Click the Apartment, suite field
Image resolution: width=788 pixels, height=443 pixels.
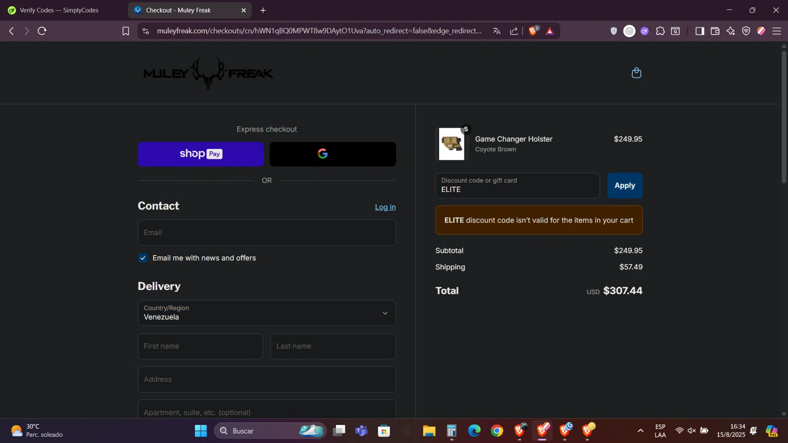pos(267,410)
